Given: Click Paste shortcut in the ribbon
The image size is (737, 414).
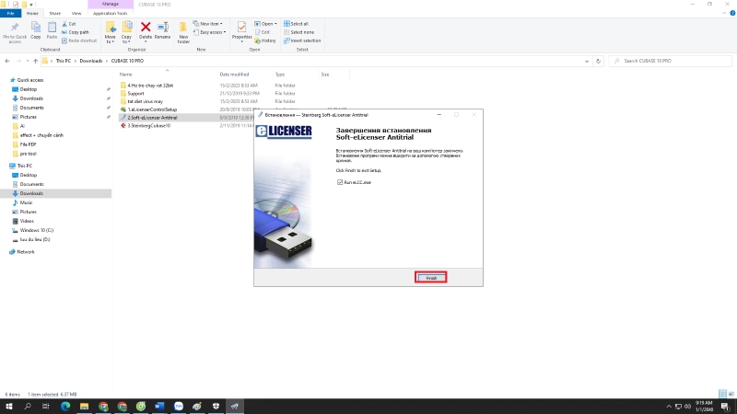Looking at the screenshot, I should pos(79,40).
